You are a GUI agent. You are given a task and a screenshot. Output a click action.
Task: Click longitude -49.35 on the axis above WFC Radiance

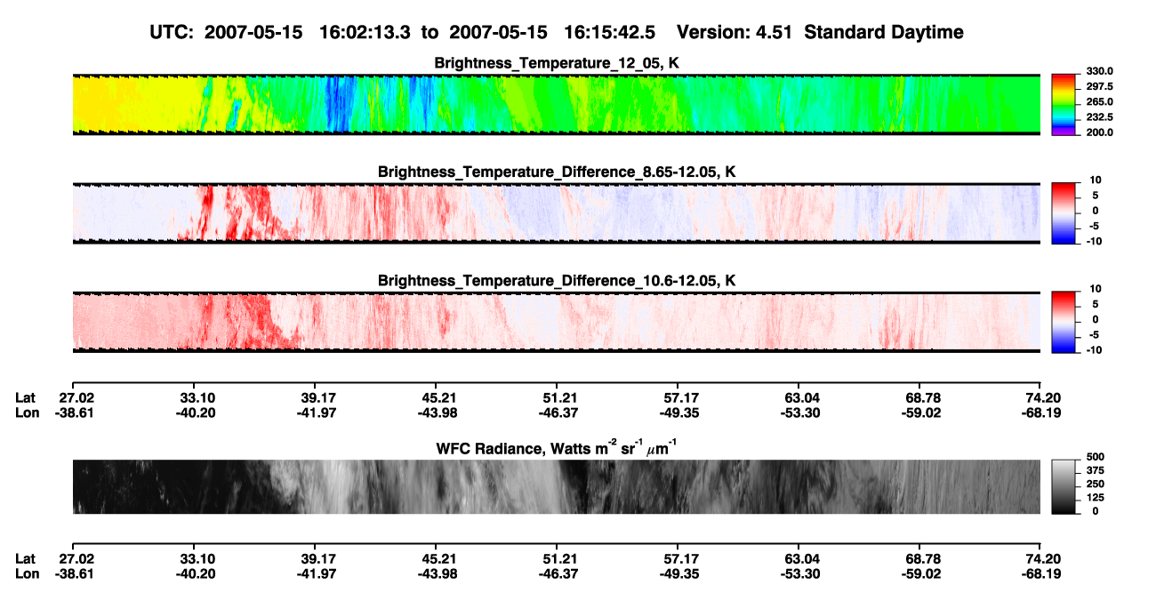pos(678,413)
